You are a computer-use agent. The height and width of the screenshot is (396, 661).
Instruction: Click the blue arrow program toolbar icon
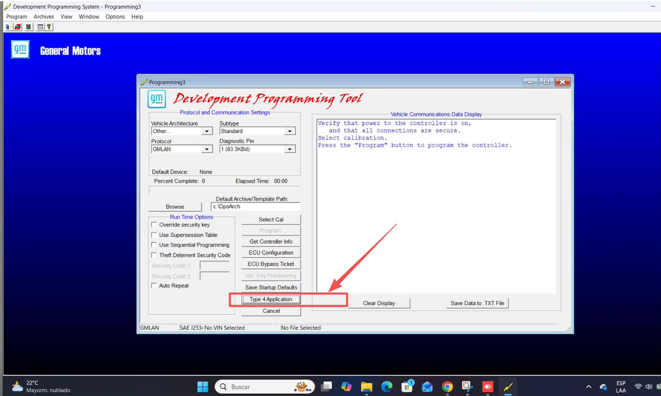click(8, 26)
